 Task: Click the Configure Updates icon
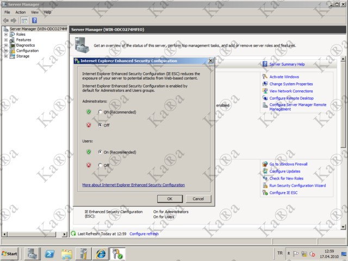point(265,171)
